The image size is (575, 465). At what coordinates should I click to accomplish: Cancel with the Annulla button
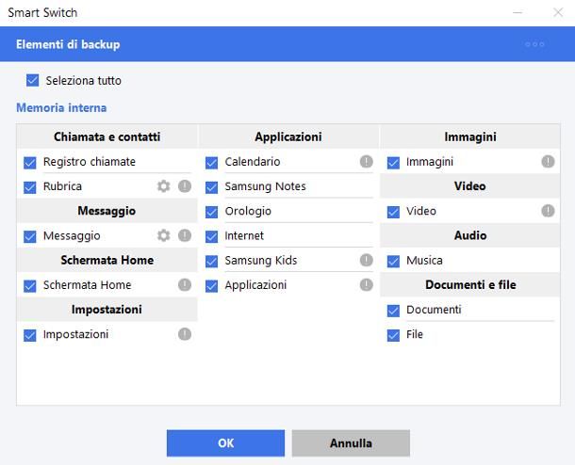point(351,443)
